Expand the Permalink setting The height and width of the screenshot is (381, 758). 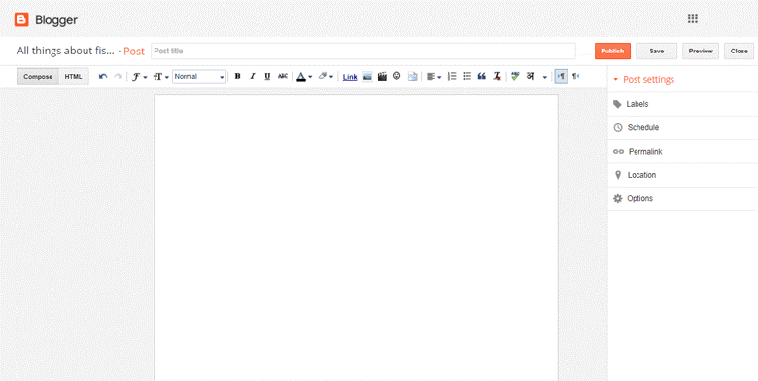coord(682,152)
